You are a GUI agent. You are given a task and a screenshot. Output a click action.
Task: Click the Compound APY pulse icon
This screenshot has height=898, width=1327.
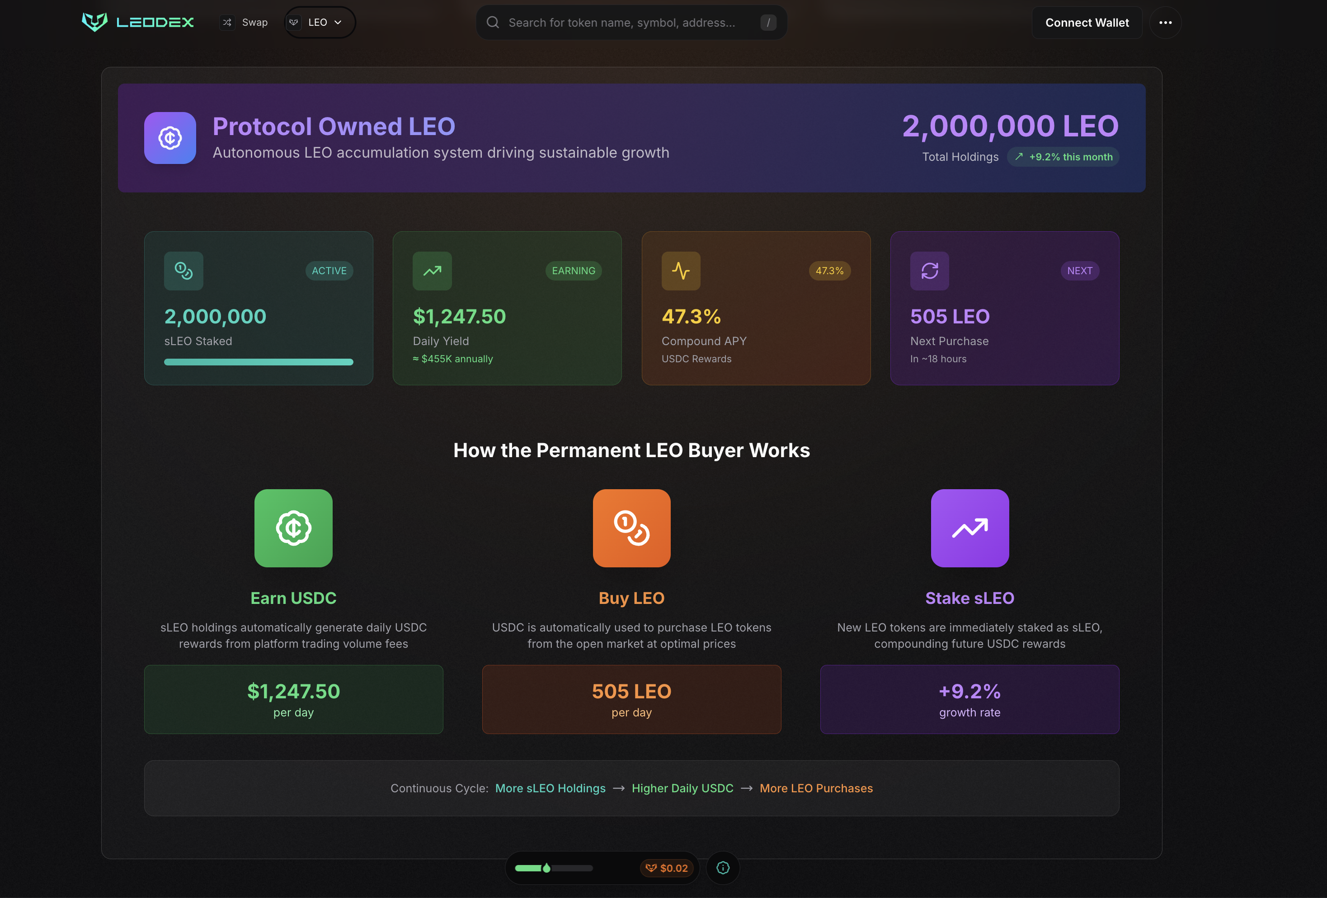(681, 271)
